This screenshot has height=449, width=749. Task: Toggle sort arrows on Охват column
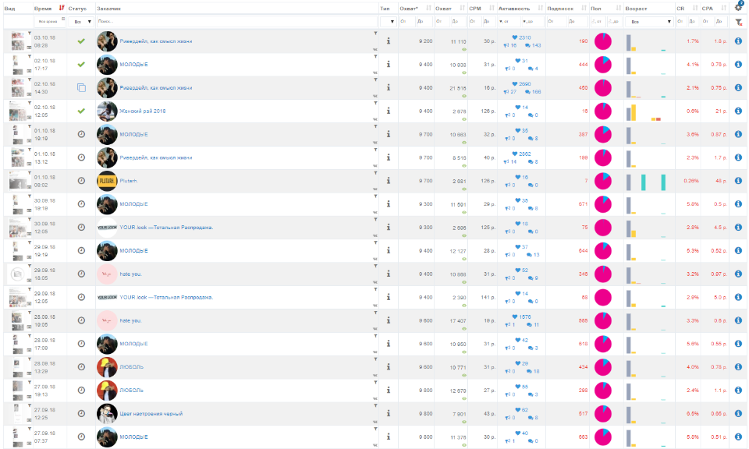click(462, 8)
